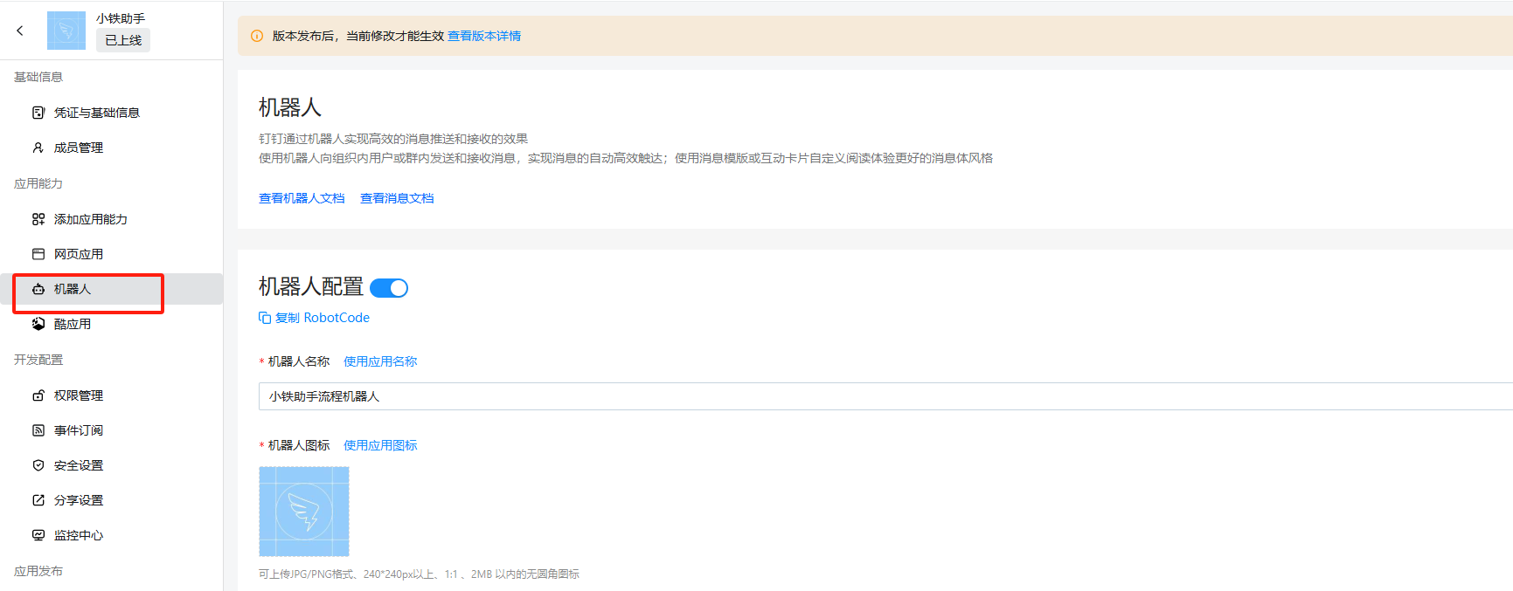
Task: Open 事件订阅 in the sidebar
Action: [79, 430]
